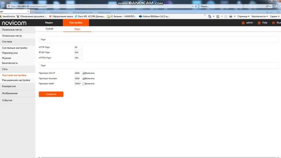Screen dimensions: 281x158
Task: Click the read mail icon in command bar
Action: coord(226,16)
